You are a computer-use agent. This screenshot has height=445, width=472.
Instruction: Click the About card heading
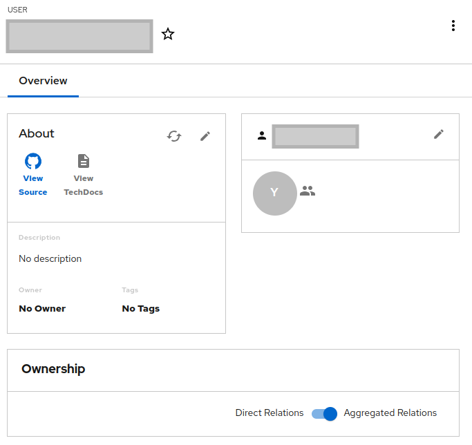[37, 133]
